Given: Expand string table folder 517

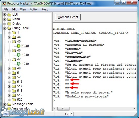Looking at the screenshot, I should 9,86.
